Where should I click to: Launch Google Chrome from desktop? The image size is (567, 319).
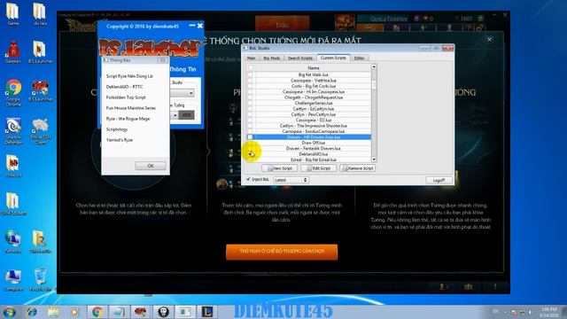click(x=13, y=92)
